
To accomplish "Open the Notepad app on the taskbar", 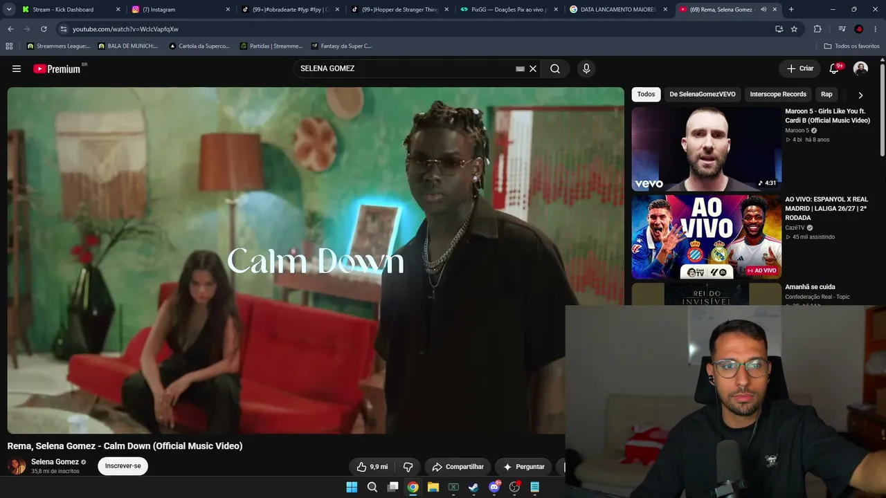I will click(x=534, y=487).
